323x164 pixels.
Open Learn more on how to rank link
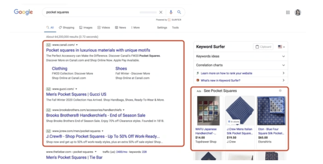[x=227, y=73]
